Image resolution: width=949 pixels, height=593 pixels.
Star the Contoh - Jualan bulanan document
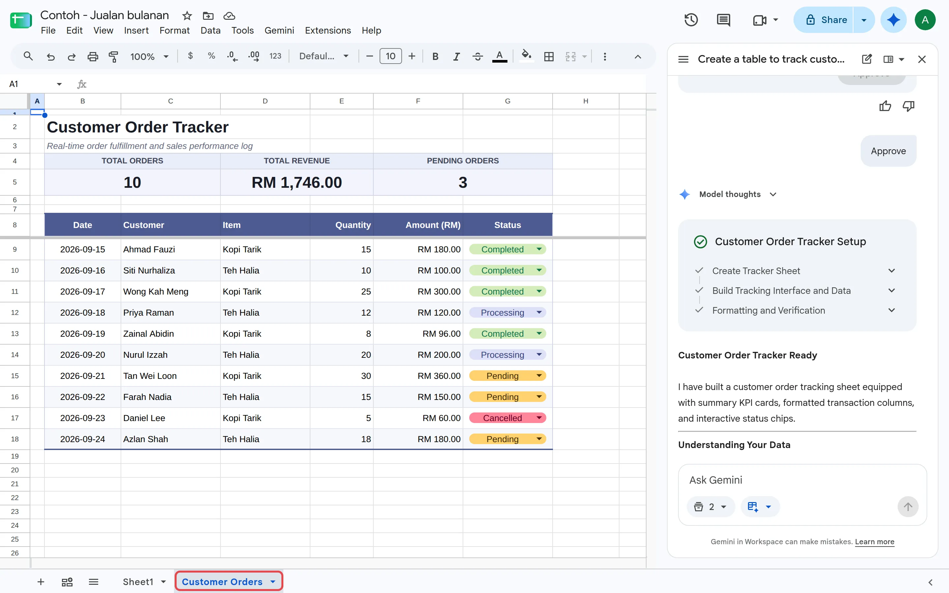tap(187, 16)
